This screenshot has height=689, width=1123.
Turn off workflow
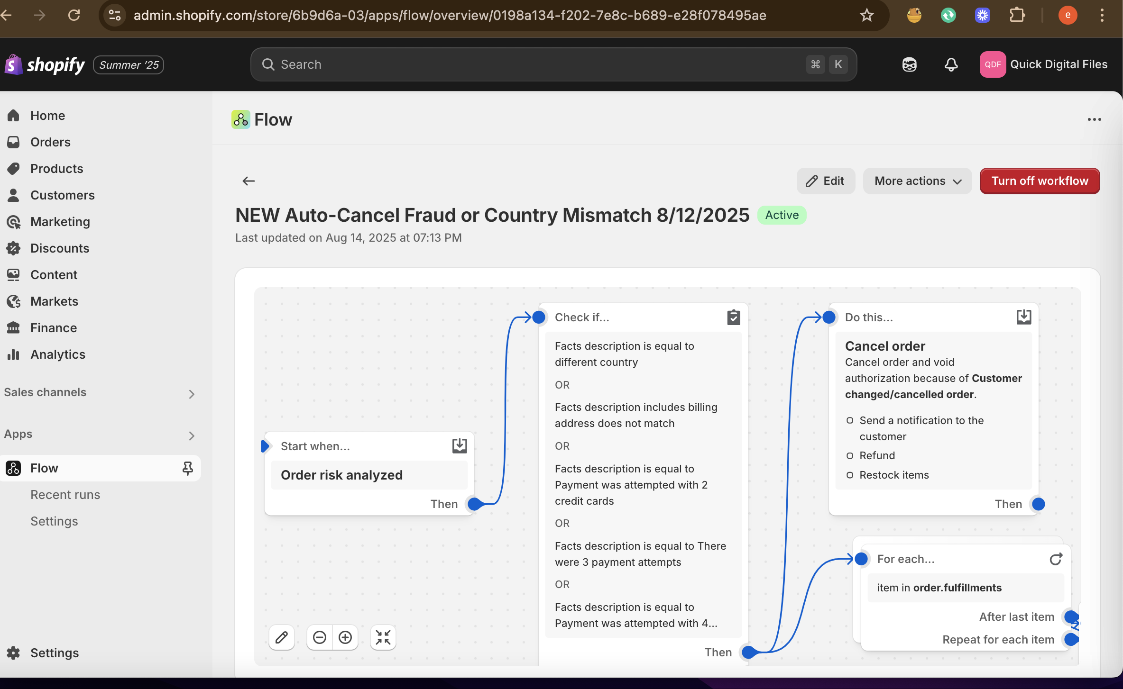(x=1040, y=181)
